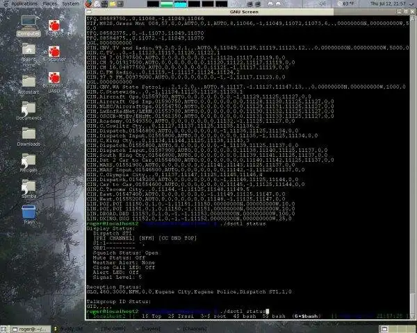Click the folder launcher in top panel
Image resolution: width=417 pixels, height=333 pixels.
[113, 3]
